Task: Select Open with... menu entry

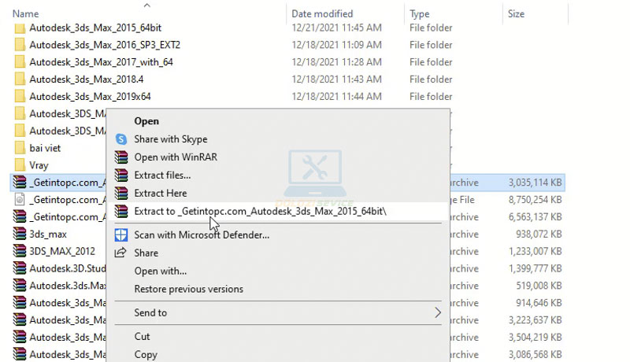Action: [x=161, y=271]
